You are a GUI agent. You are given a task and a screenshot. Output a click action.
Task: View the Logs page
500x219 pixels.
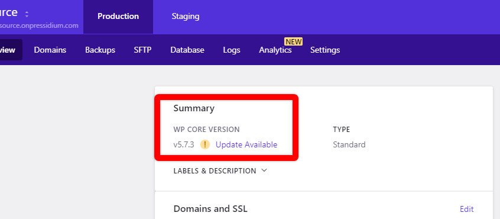[x=232, y=50]
